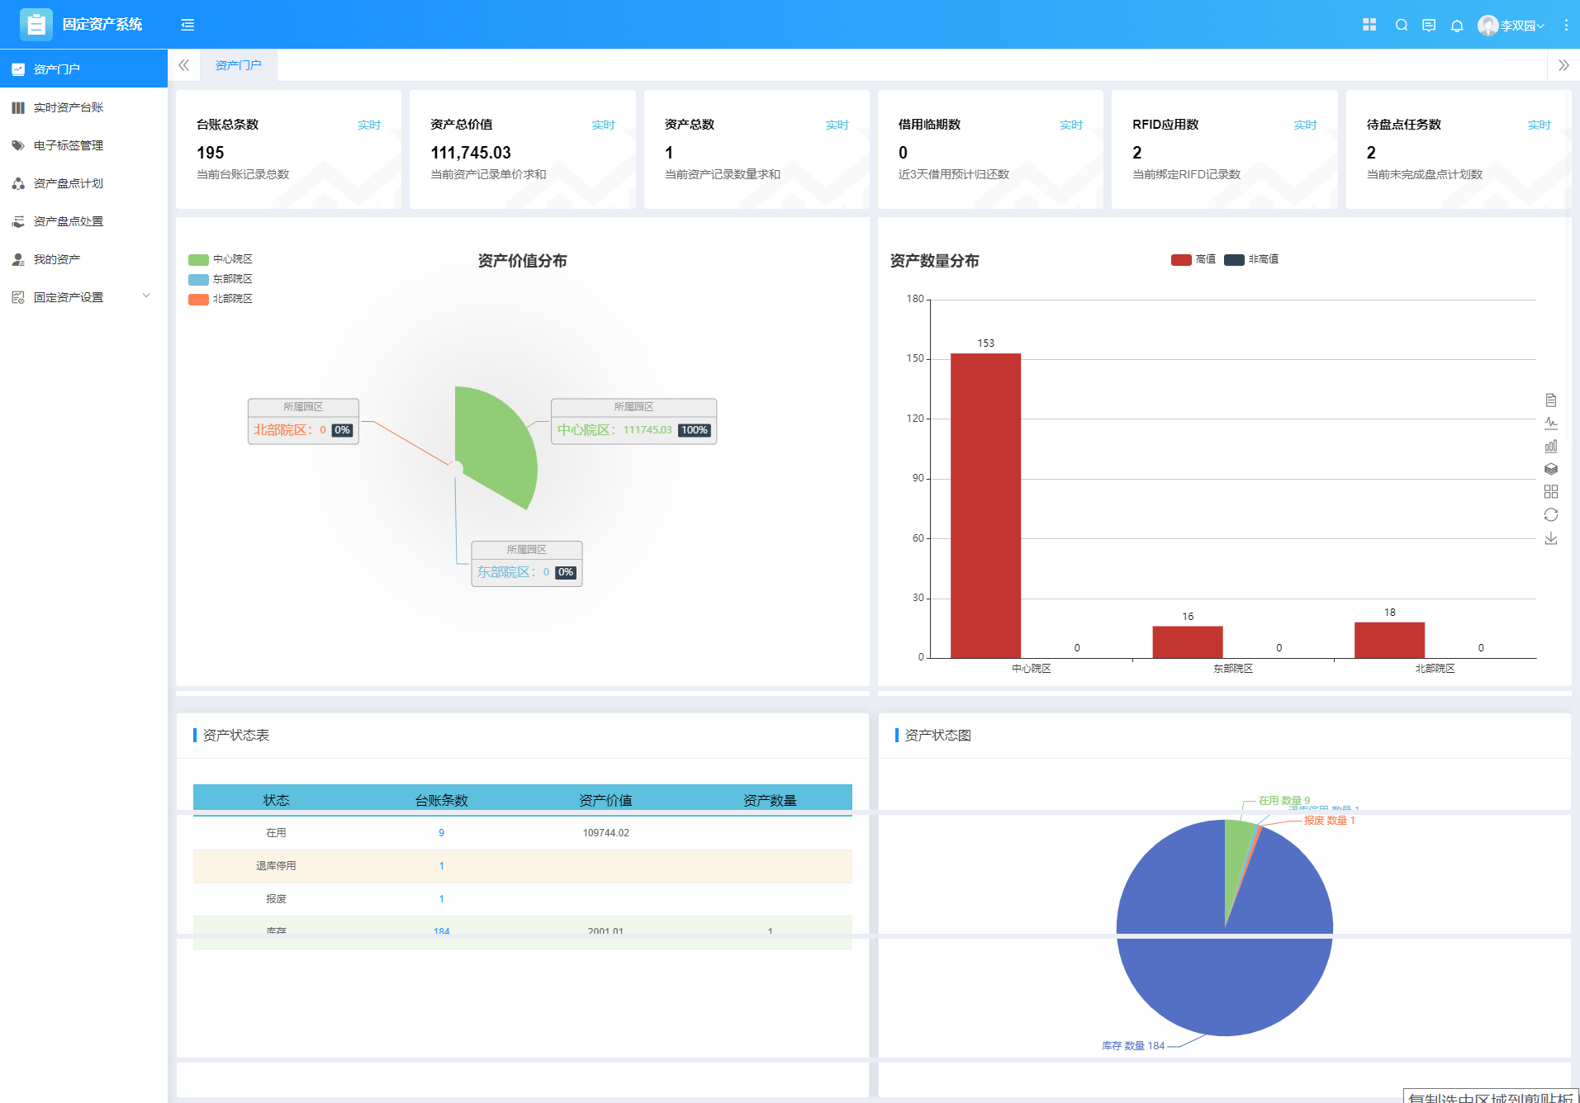Toggle 非高值 series in chart legend
Image resolution: width=1580 pixels, height=1103 pixels.
(1250, 259)
